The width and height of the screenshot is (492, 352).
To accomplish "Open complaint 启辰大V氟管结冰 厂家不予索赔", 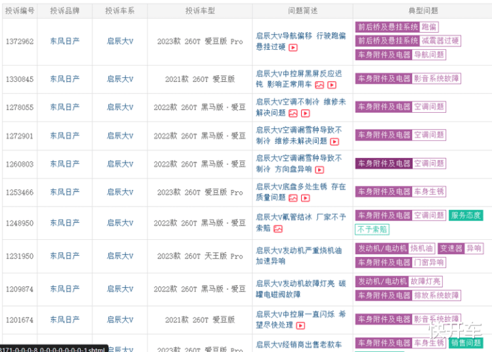I will 300,223.
